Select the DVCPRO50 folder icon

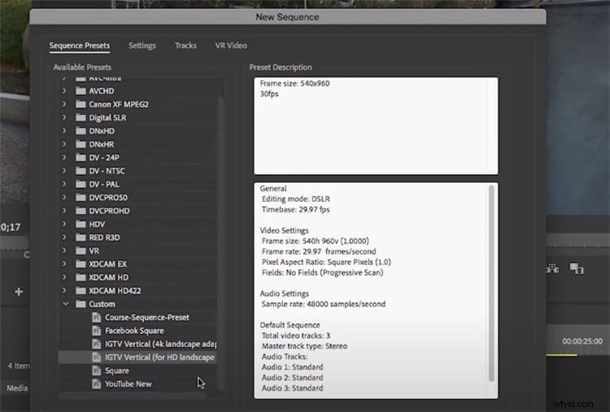tap(81, 197)
